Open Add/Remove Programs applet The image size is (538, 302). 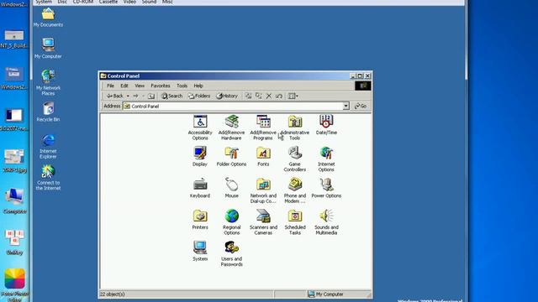pyautogui.click(x=263, y=128)
